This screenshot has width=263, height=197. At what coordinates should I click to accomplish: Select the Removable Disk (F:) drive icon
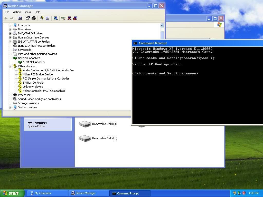[85, 124]
